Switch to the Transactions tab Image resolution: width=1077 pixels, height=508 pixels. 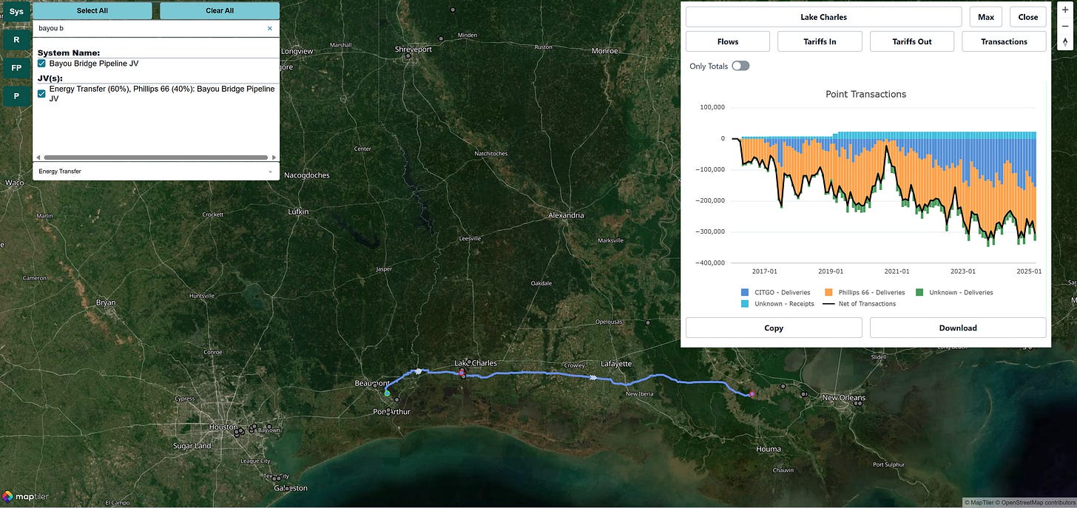1004,41
